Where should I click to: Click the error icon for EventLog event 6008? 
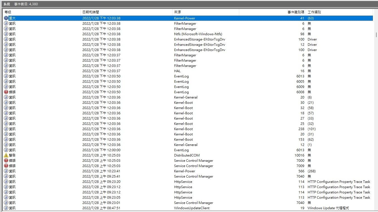[x=6, y=92]
